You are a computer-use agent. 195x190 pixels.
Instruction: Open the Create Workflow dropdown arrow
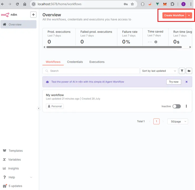pos(189,16)
